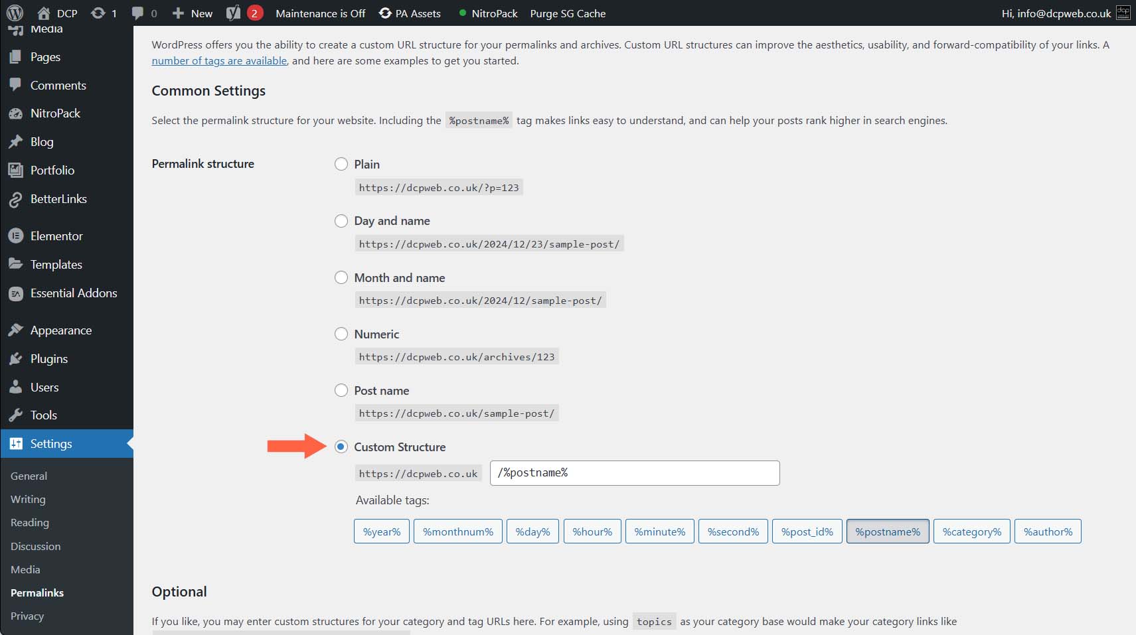Open the General settings submenu item
This screenshot has height=635, width=1136.
pos(29,476)
